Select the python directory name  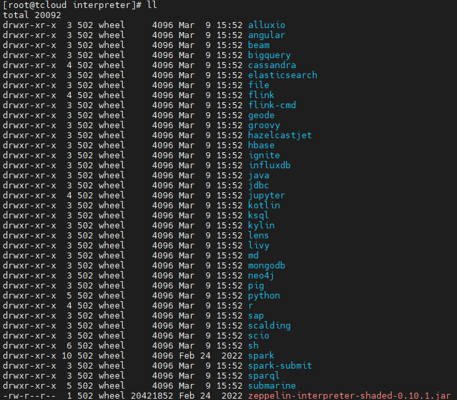point(264,295)
